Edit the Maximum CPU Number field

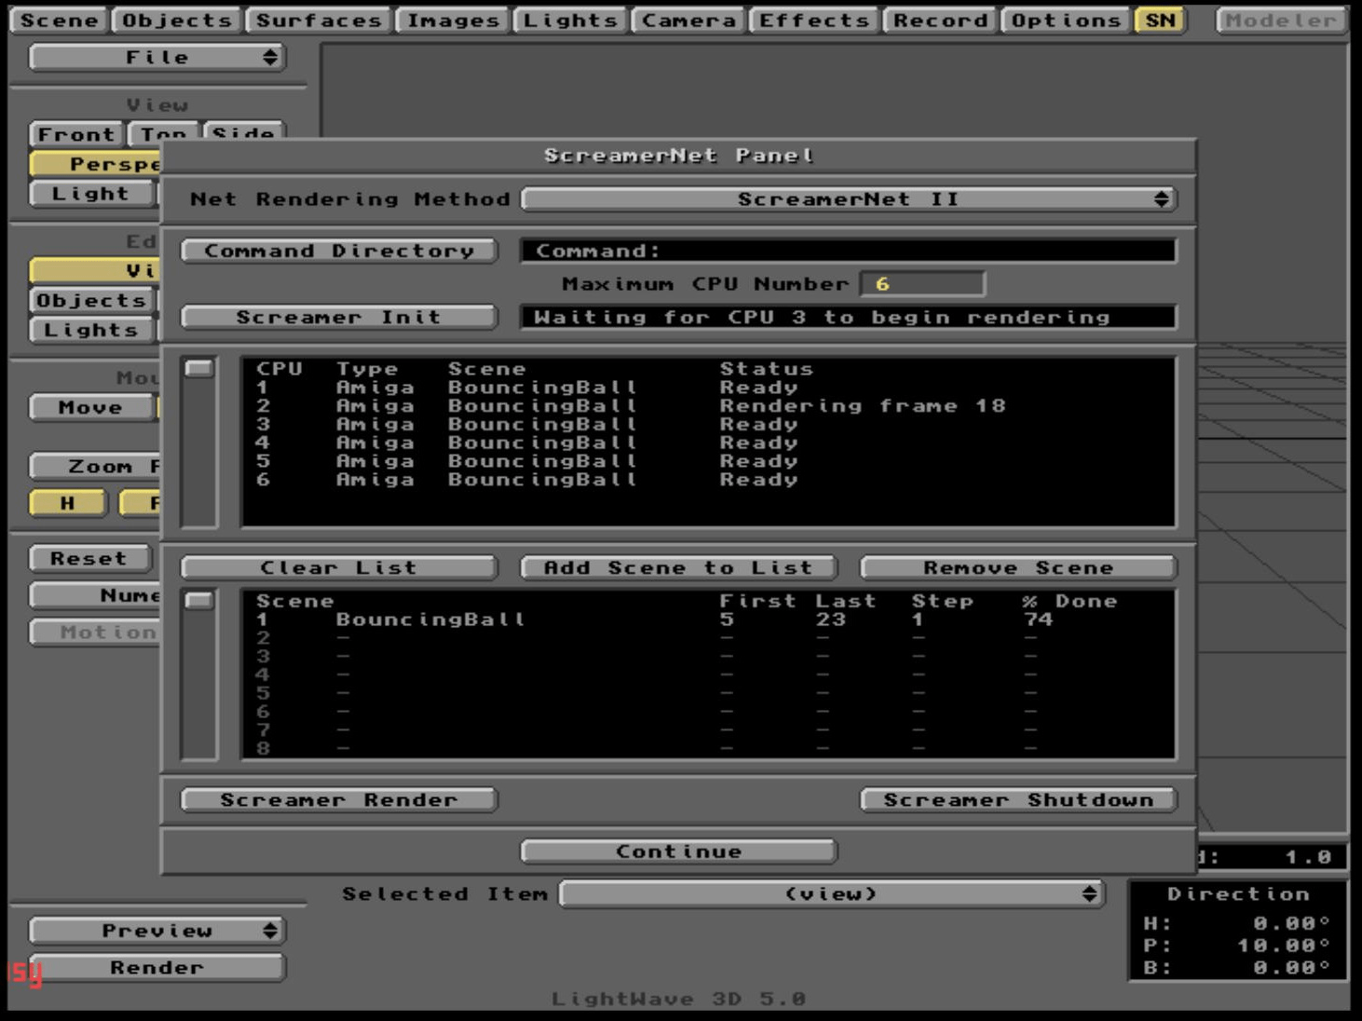(x=923, y=281)
